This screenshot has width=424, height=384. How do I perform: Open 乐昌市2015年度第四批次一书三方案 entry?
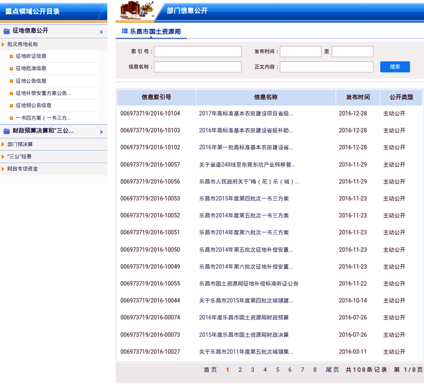tap(244, 198)
